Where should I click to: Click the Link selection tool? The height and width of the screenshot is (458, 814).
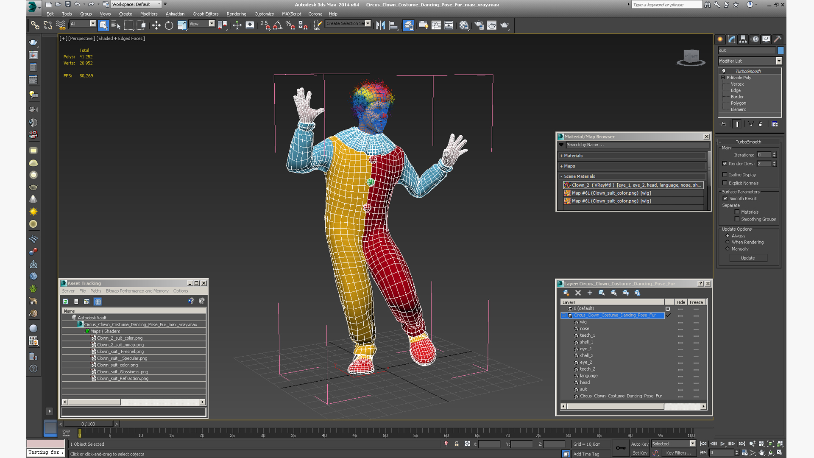point(35,25)
